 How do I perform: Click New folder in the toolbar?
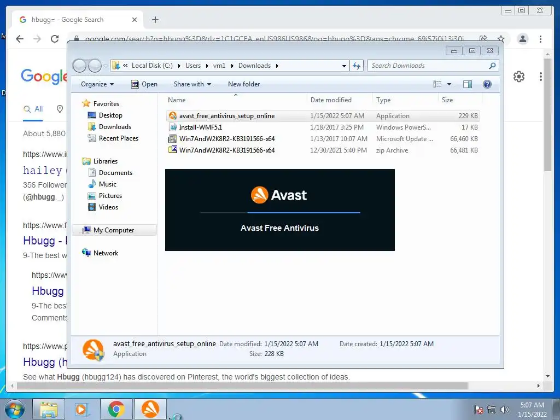[244, 84]
